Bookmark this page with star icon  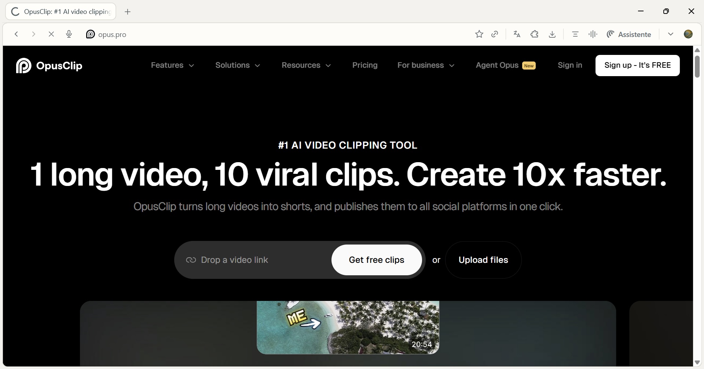pos(479,34)
